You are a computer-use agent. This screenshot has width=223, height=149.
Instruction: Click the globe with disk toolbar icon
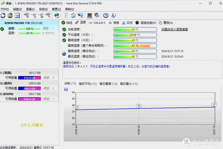click(57, 15)
